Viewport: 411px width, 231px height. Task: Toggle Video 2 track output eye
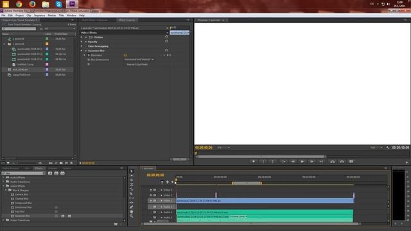(x=151, y=195)
